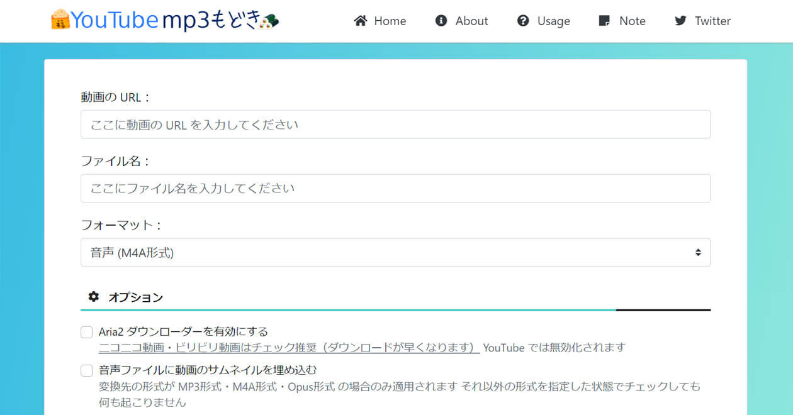793x415 pixels.
Task: Open the フォーマット dropdown showing 音声 (M4A形式)
Action: [395, 252]
